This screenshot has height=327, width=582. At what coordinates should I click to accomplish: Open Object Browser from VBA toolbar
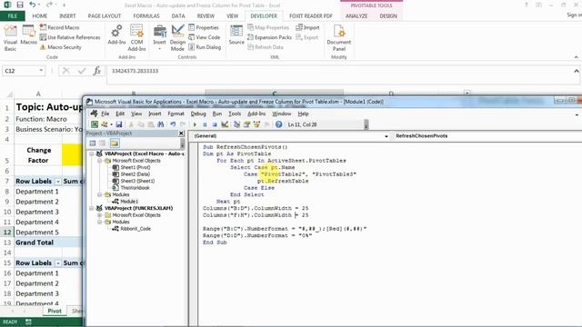click(256, 124)
